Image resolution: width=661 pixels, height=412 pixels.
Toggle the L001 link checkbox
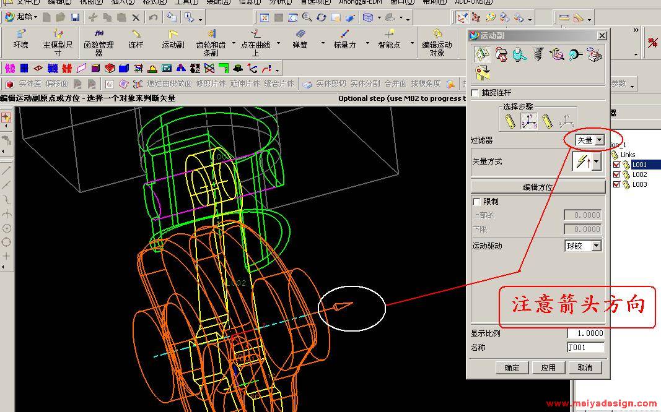(x=616, y=165)
